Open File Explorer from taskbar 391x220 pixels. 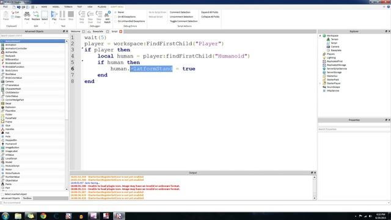click(x=18, y=216)
